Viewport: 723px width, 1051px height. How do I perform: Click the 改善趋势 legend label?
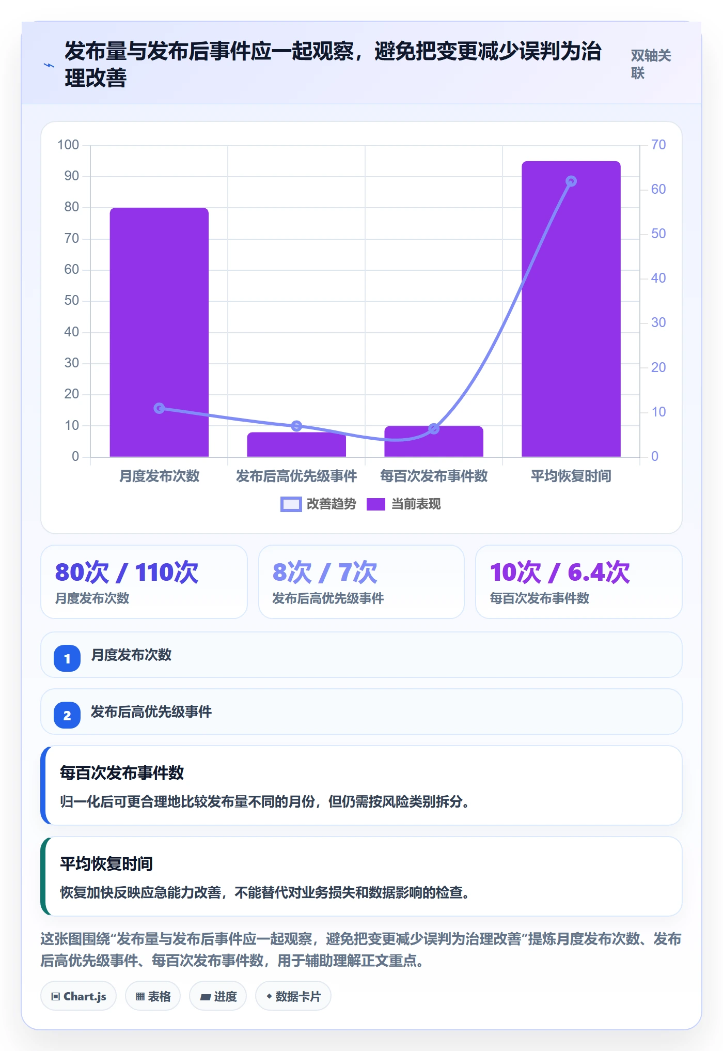coord(331,504)
